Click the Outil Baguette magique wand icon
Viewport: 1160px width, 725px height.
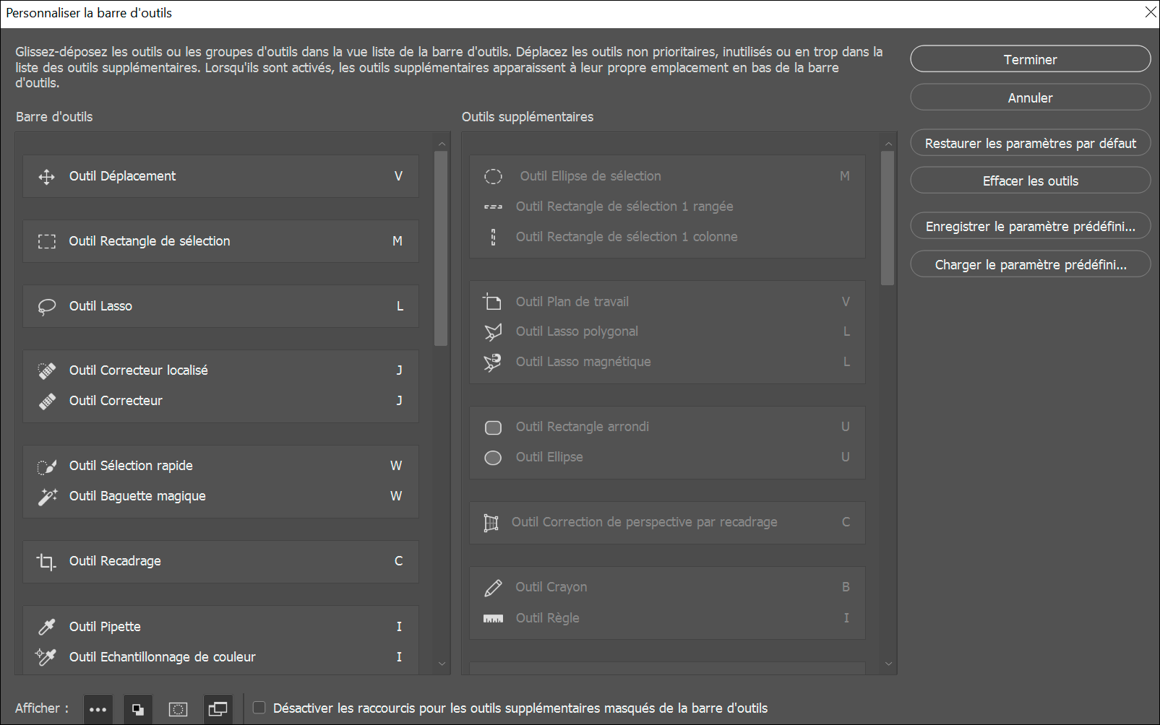click(47, 497)
